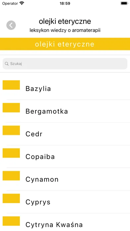The height and width of the screenshot is (231, 130).
Task: Click the magnifier icon in search bar
Action: (x=7, y=64)
